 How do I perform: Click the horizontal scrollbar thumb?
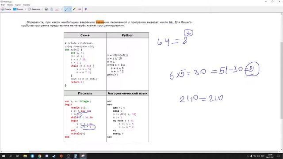[x=153, y=151]
